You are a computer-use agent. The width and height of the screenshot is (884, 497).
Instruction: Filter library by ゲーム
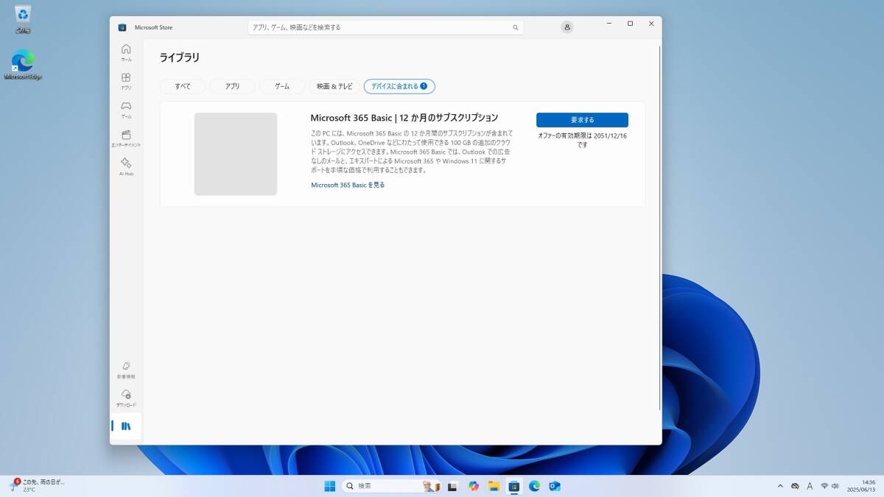click(x=282, y=86)
